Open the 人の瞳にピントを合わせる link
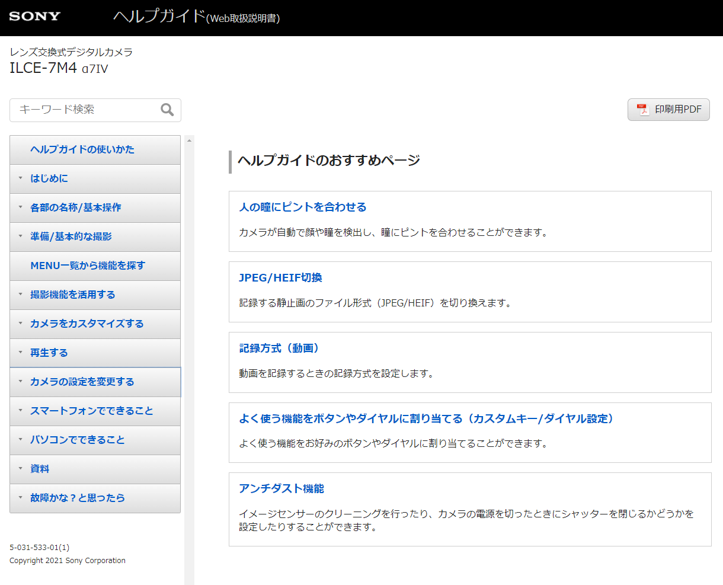This screenshot has width=723, height=585. (x=302, y=207)
